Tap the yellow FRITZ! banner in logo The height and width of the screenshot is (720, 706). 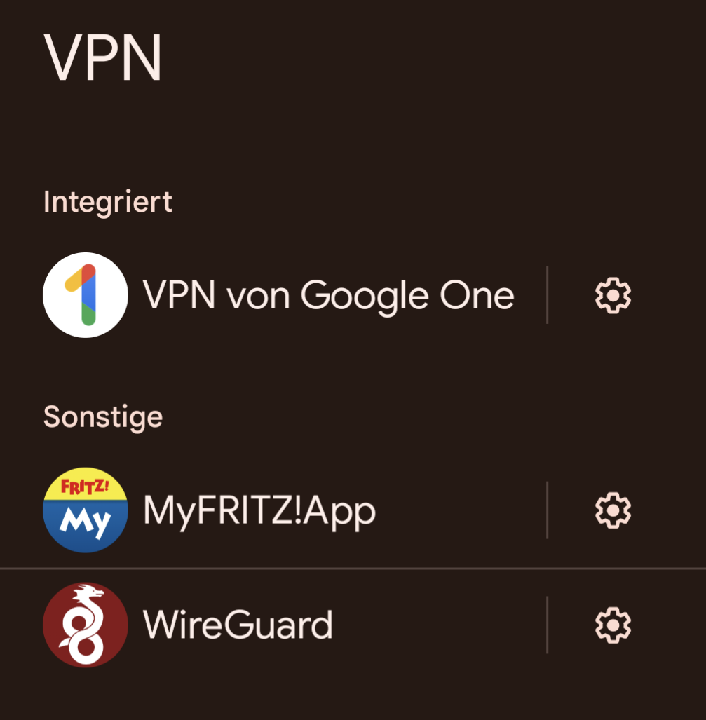(85, 486)
